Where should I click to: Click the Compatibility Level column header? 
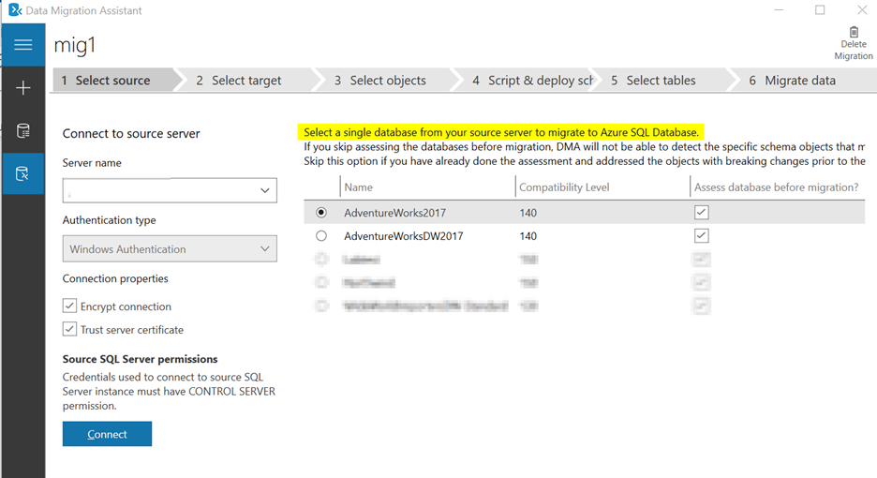click(x=564, y=187)
